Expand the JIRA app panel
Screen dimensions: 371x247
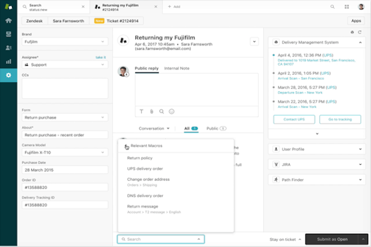tap(314, 164)
